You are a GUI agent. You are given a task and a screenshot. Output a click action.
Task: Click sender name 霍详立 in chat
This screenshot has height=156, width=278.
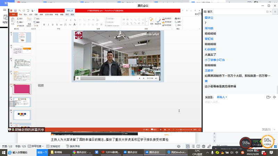coord(209,18)
